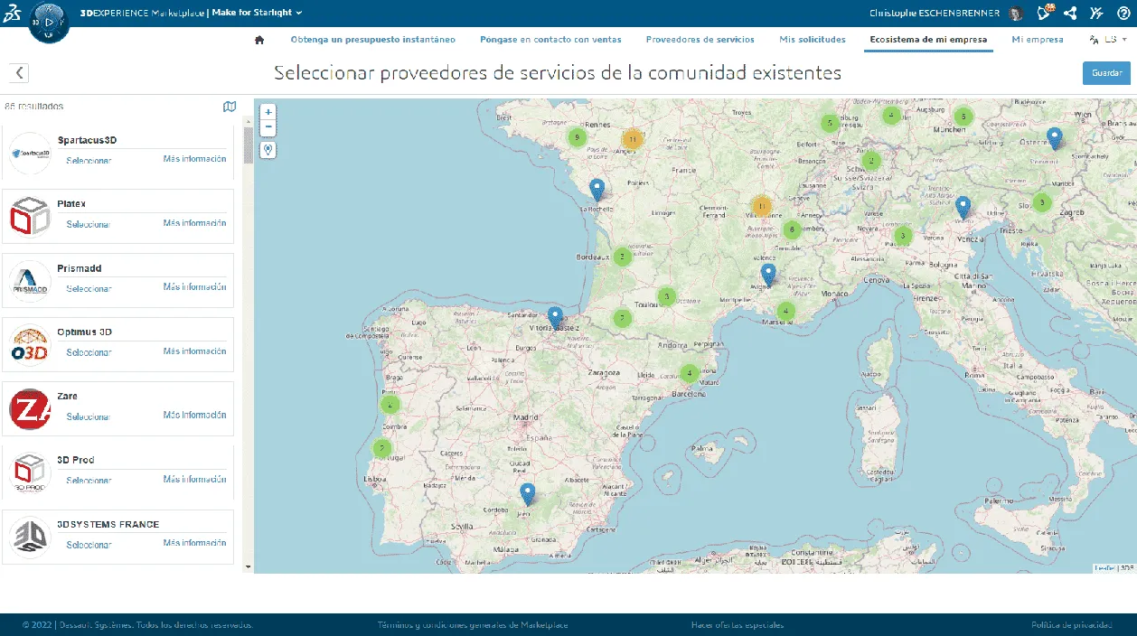Click the Guardar button
The image size is (1137, 636).
click(1105, 72)
